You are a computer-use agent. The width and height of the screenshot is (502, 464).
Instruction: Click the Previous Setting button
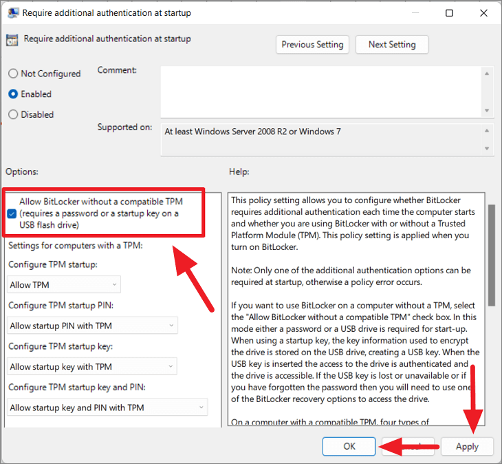pos(312,45)
